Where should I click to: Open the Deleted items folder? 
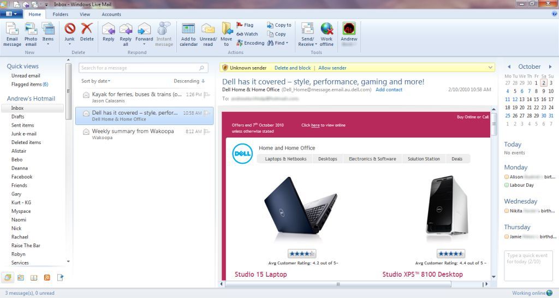(x=26, y=142)
